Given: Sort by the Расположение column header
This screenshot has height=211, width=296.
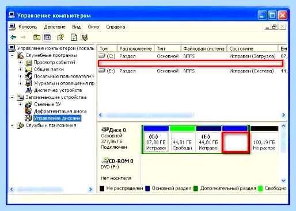Looking at the screenshot, I should click(x=136, y=49).
